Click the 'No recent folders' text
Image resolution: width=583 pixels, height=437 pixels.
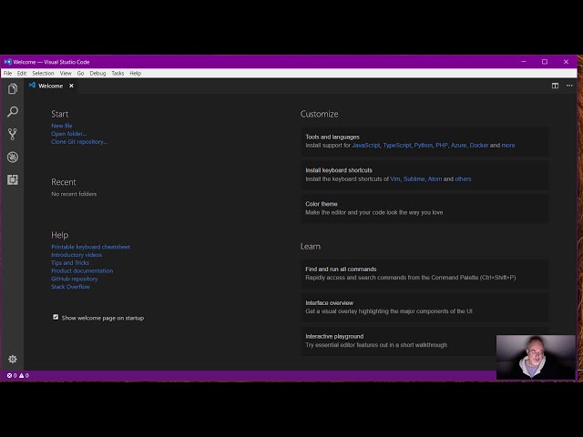click(74, 194)
